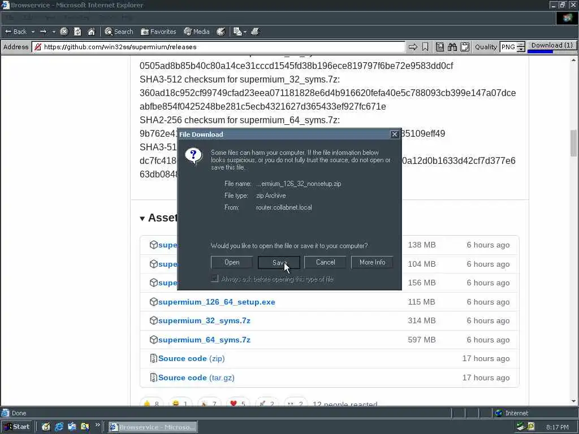Open supermium_64_syms.7z link
The width and height of the screenshot is (579, 434).
(x=204, y=340)
